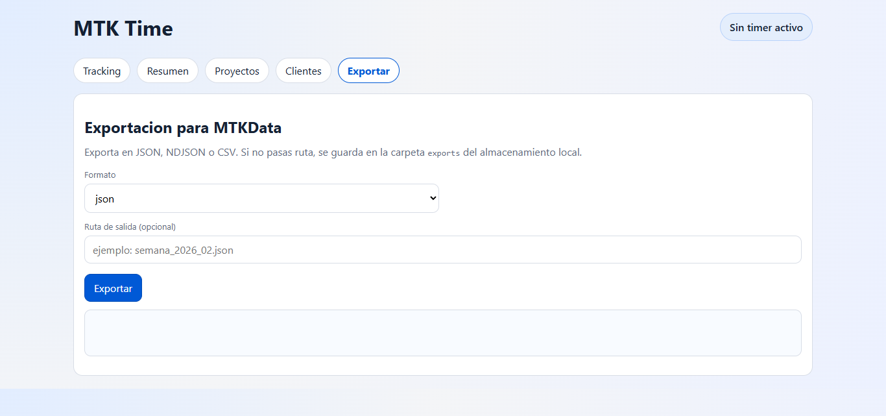Click the Exportar button to export data
Image resolution: width=886 pixels, height=416 pixels.
[113, 288]
